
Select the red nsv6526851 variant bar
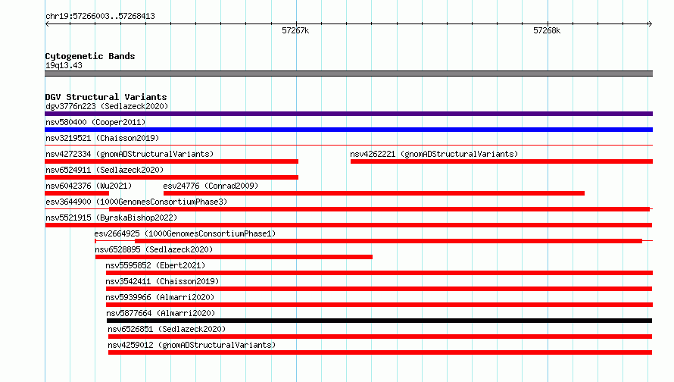[380, 337]
